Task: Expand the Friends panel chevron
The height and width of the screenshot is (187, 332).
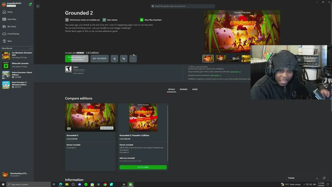Action: [x=317, y=178]
